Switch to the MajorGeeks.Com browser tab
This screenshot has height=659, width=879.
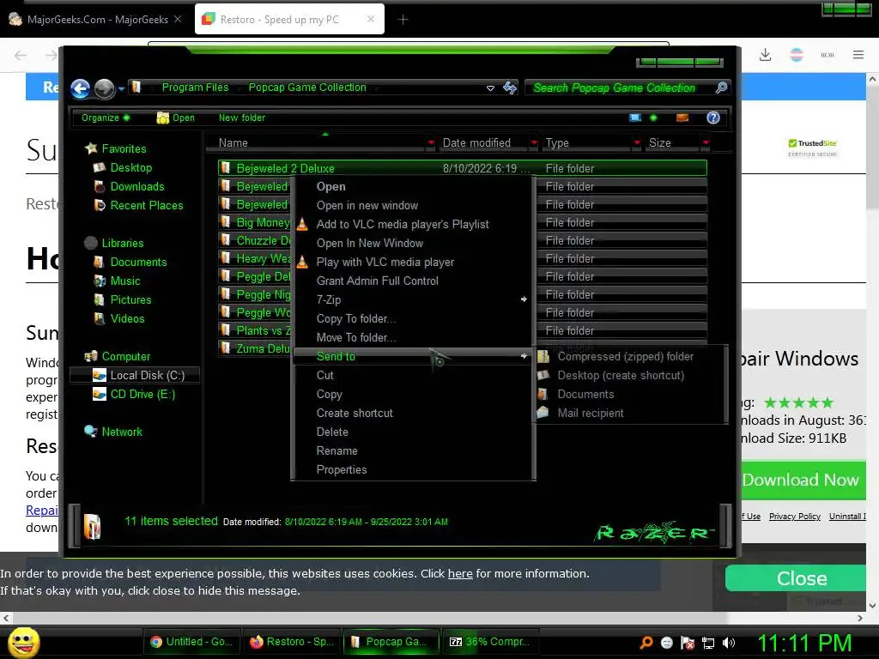[x=96, y=20]
